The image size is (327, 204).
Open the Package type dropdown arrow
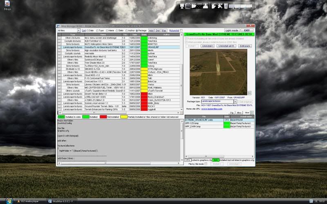[235, 102]
